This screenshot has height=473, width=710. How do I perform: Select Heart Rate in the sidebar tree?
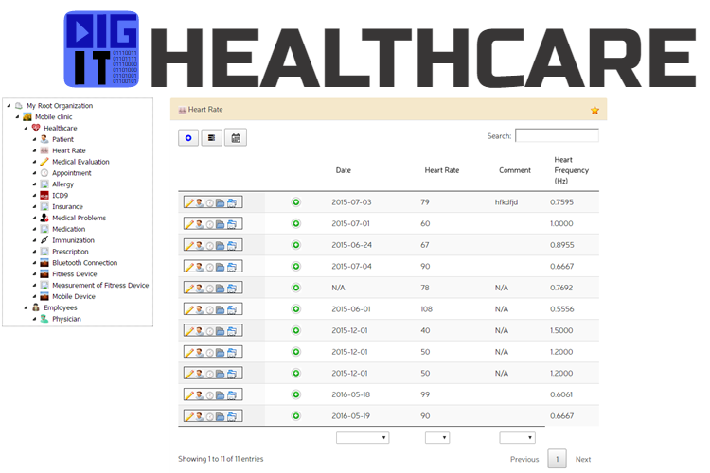click(68, 150)
